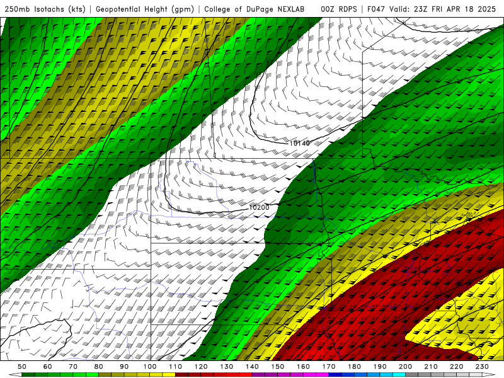Image resolution: width=504 pixels, height=378 pixels.
Task: Click the 210 label on the color scale
Action: 431,367
